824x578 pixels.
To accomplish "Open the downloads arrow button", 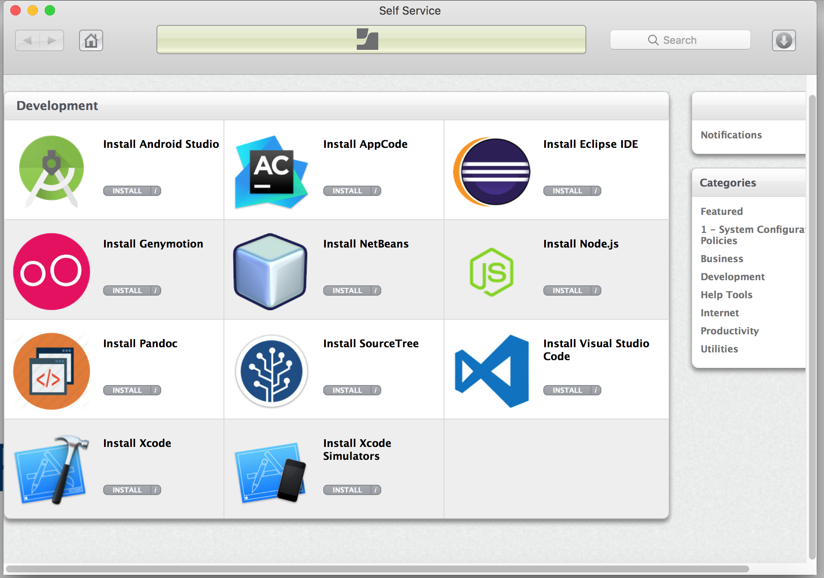I will [x=784, y=40].
